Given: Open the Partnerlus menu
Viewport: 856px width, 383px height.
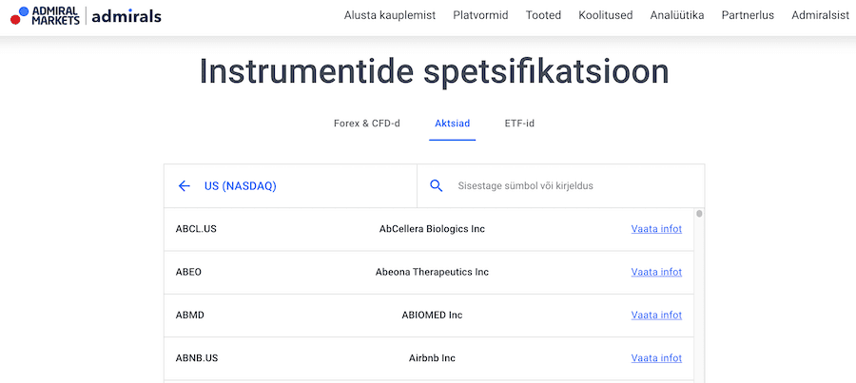Looking at the screenshot, I should tap(748, 15).
